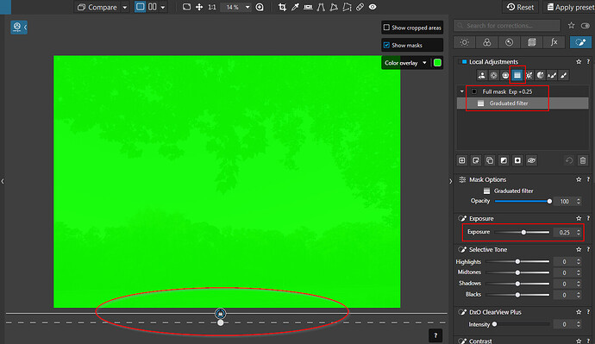Favorite the Exposure palette star
Screen dimensions: 595x344
coord(579,218)
